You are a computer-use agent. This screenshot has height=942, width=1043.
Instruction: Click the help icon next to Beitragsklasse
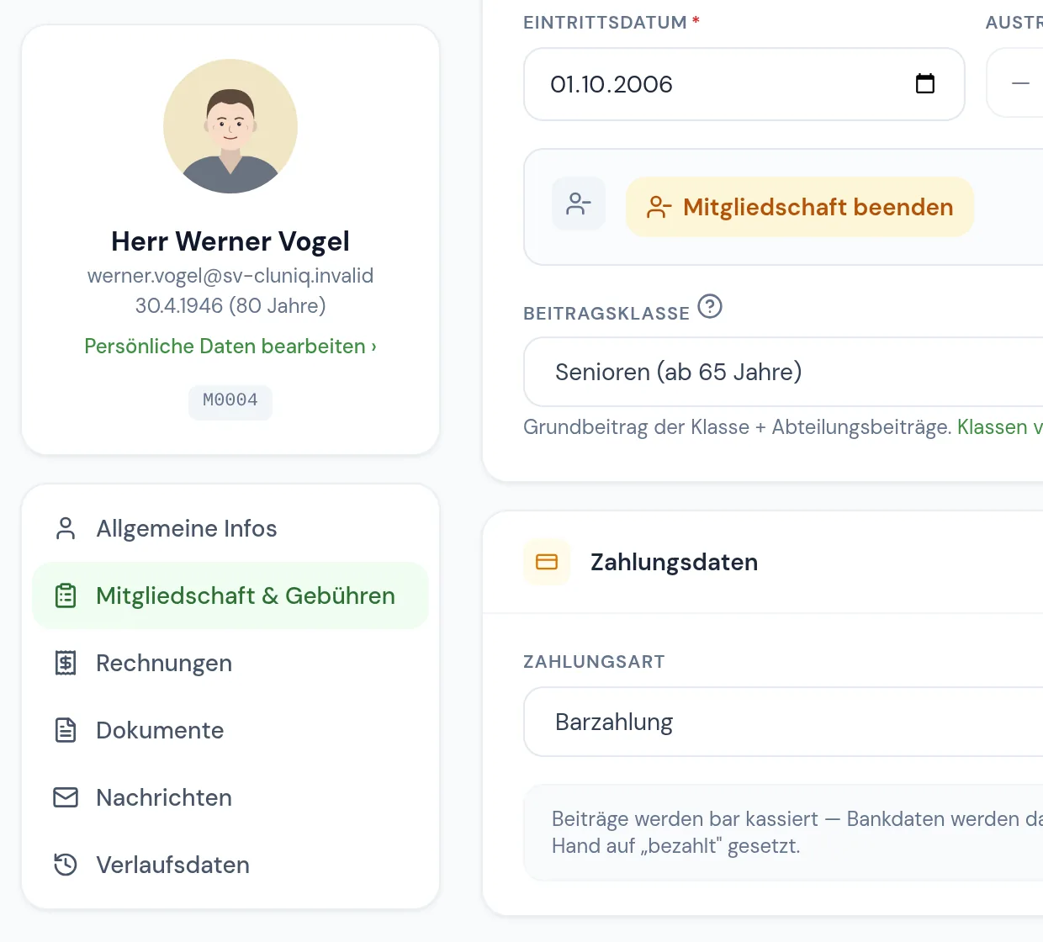(710, 306)
